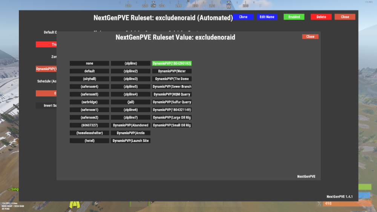
Task: Choose the 'default' zone entry
Action: click(x=89, y=71)
